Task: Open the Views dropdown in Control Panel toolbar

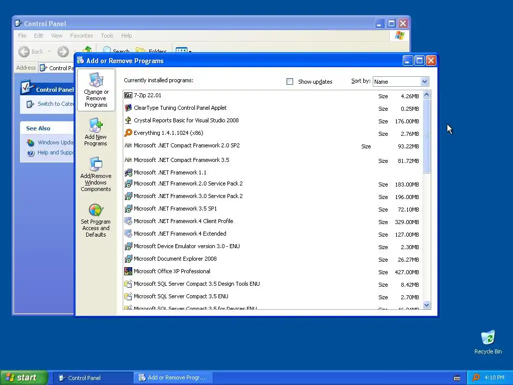Action: point(183,50)
